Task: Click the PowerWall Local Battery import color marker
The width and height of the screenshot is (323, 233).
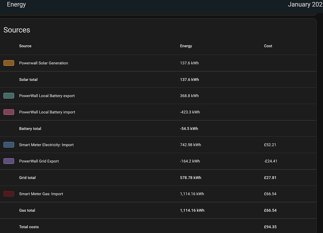Action: click(x=9, y=112)
